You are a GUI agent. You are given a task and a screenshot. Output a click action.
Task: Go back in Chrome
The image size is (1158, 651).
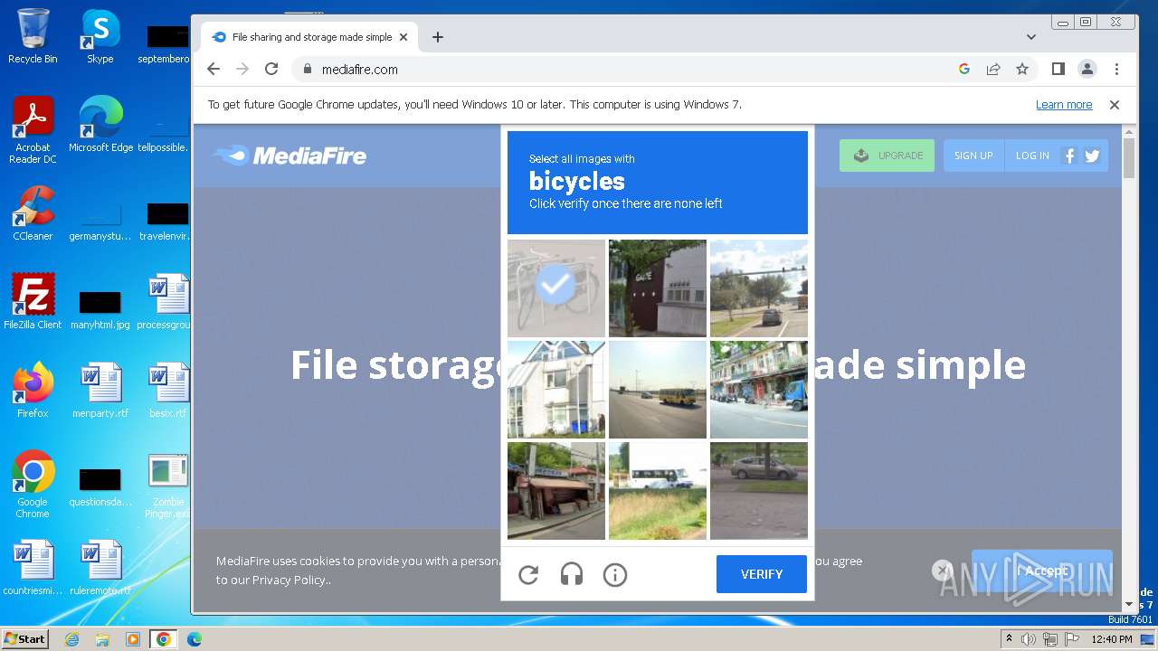(214, 69)
